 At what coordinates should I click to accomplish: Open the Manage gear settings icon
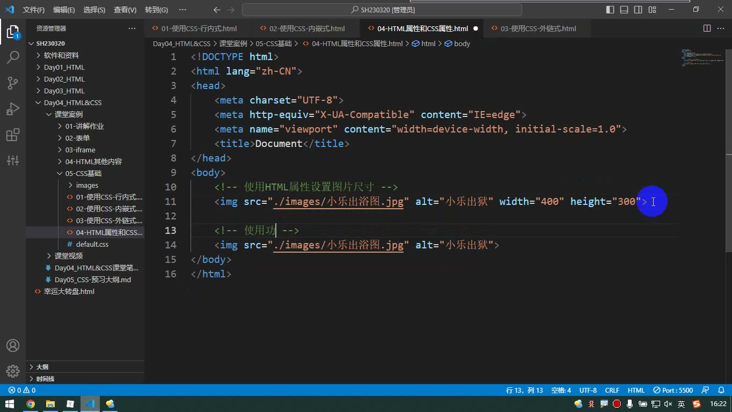(13, 371)
